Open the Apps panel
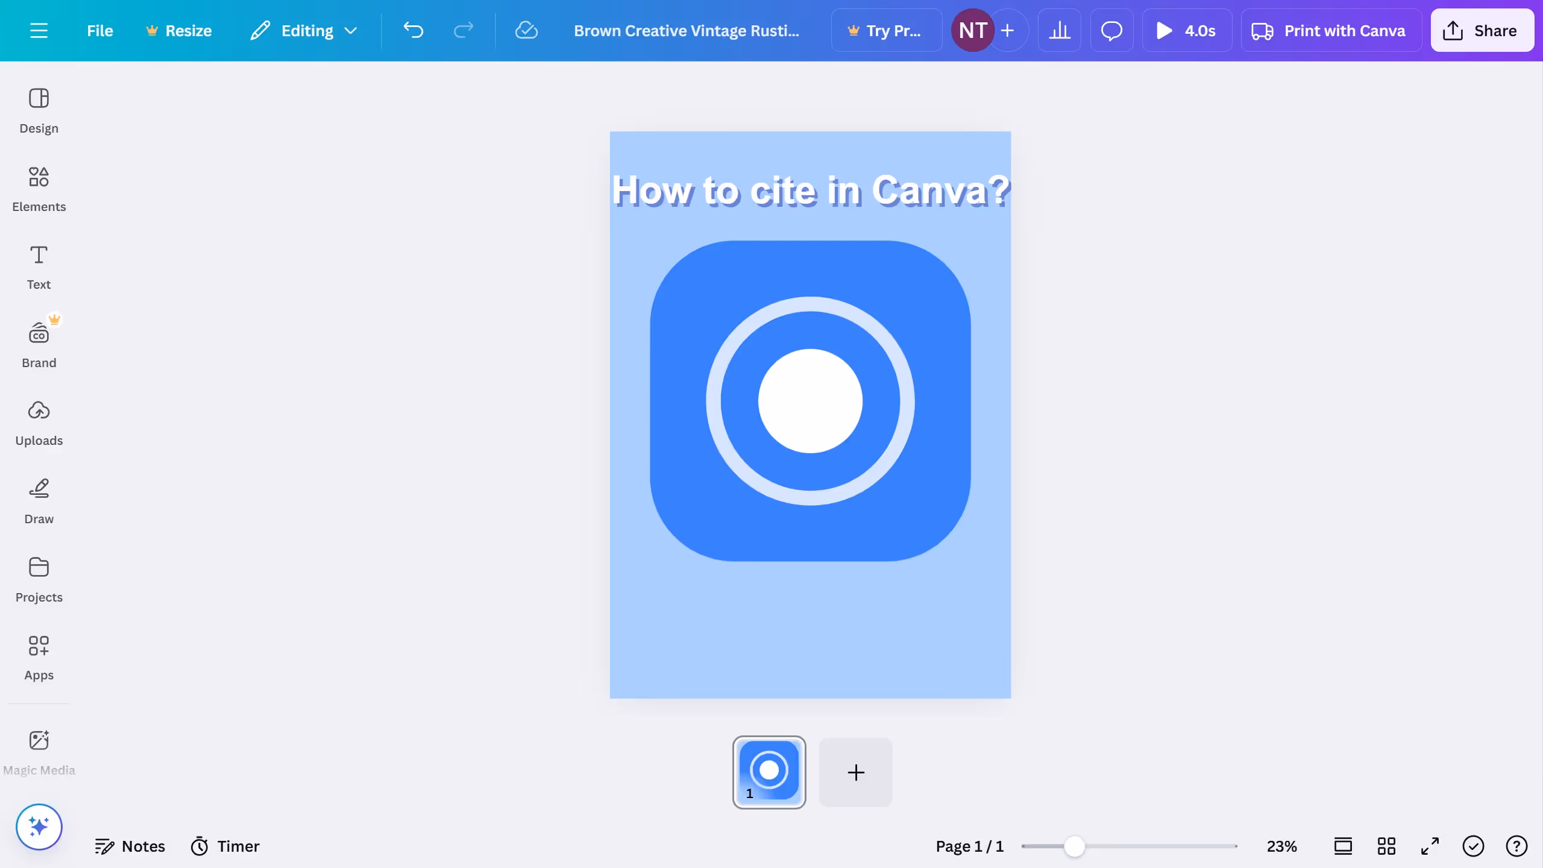The width and height of the screenshot is (1543, 868). click(x=39, y=657)
